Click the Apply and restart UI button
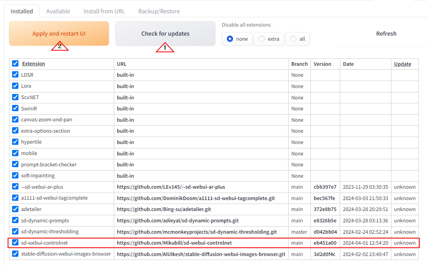Screen dimensions: 427x265 (59, 34)
